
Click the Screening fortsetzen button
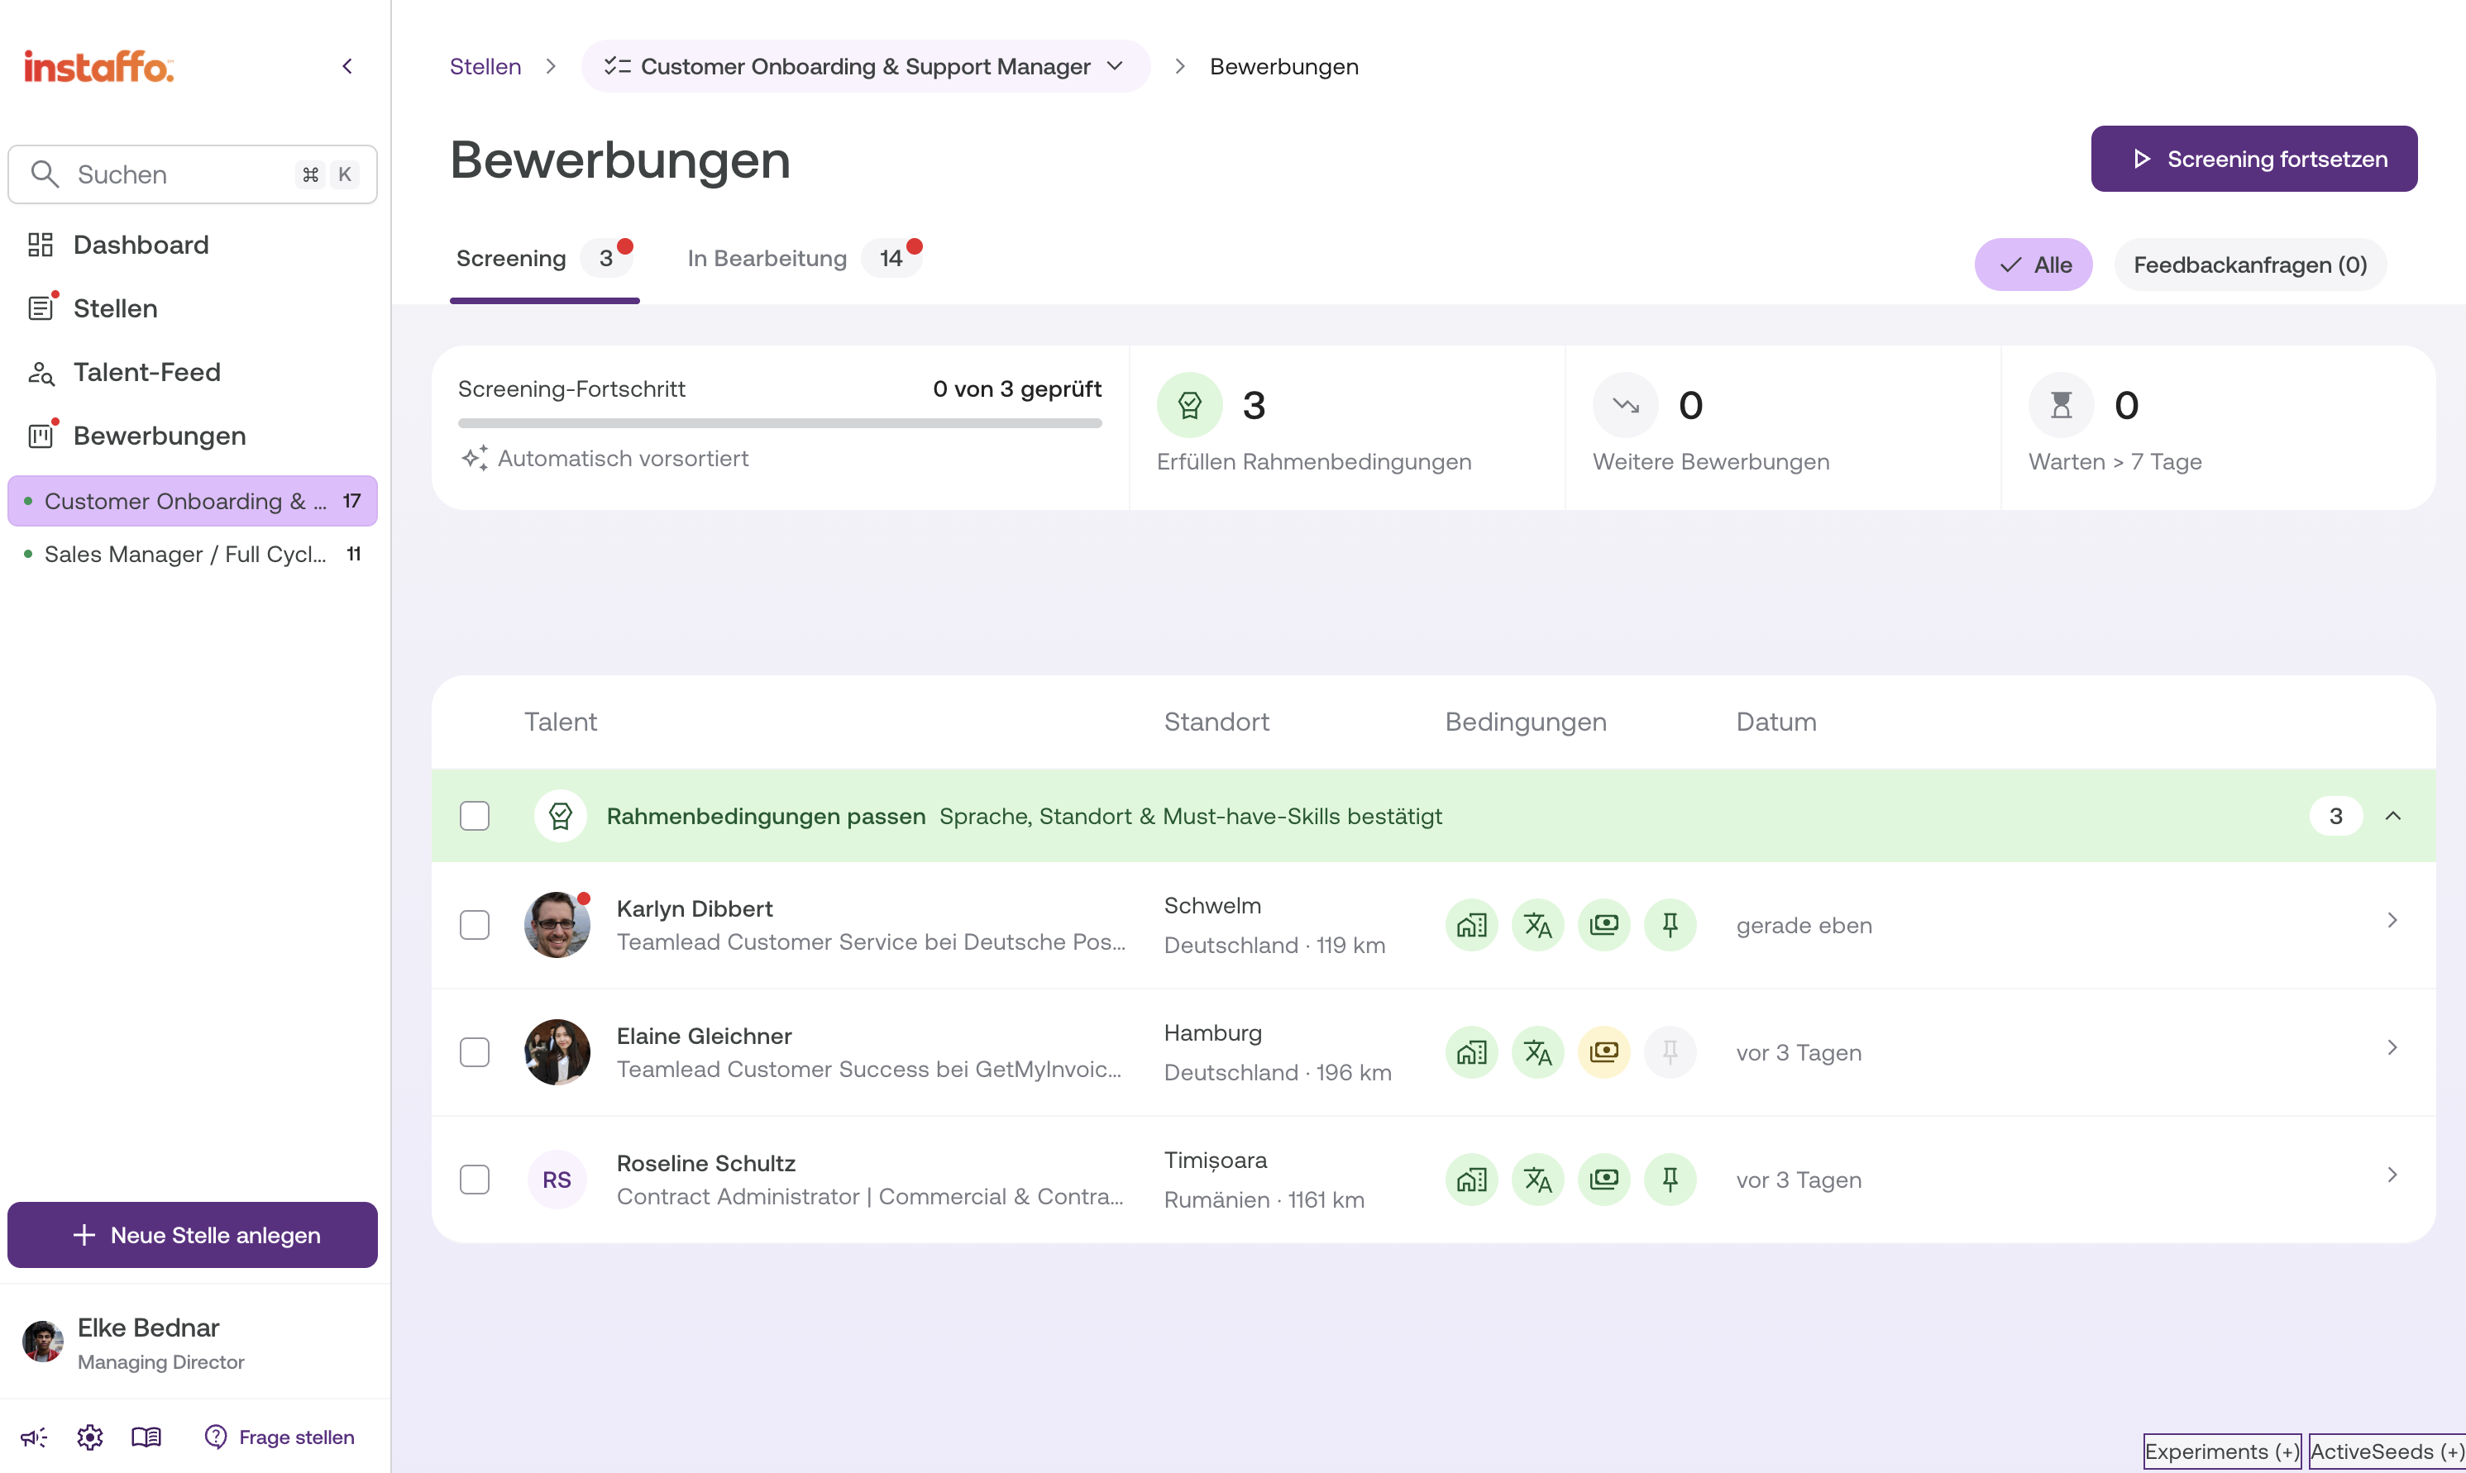click(x=2253, y=159)
